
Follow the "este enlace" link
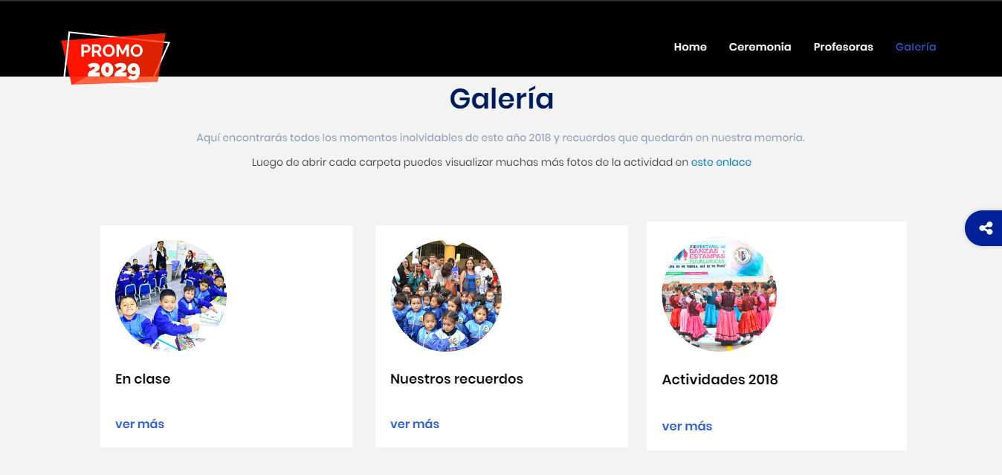[721, 162]
